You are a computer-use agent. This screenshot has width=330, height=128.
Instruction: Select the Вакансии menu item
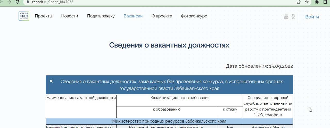(x=133, y=16)
